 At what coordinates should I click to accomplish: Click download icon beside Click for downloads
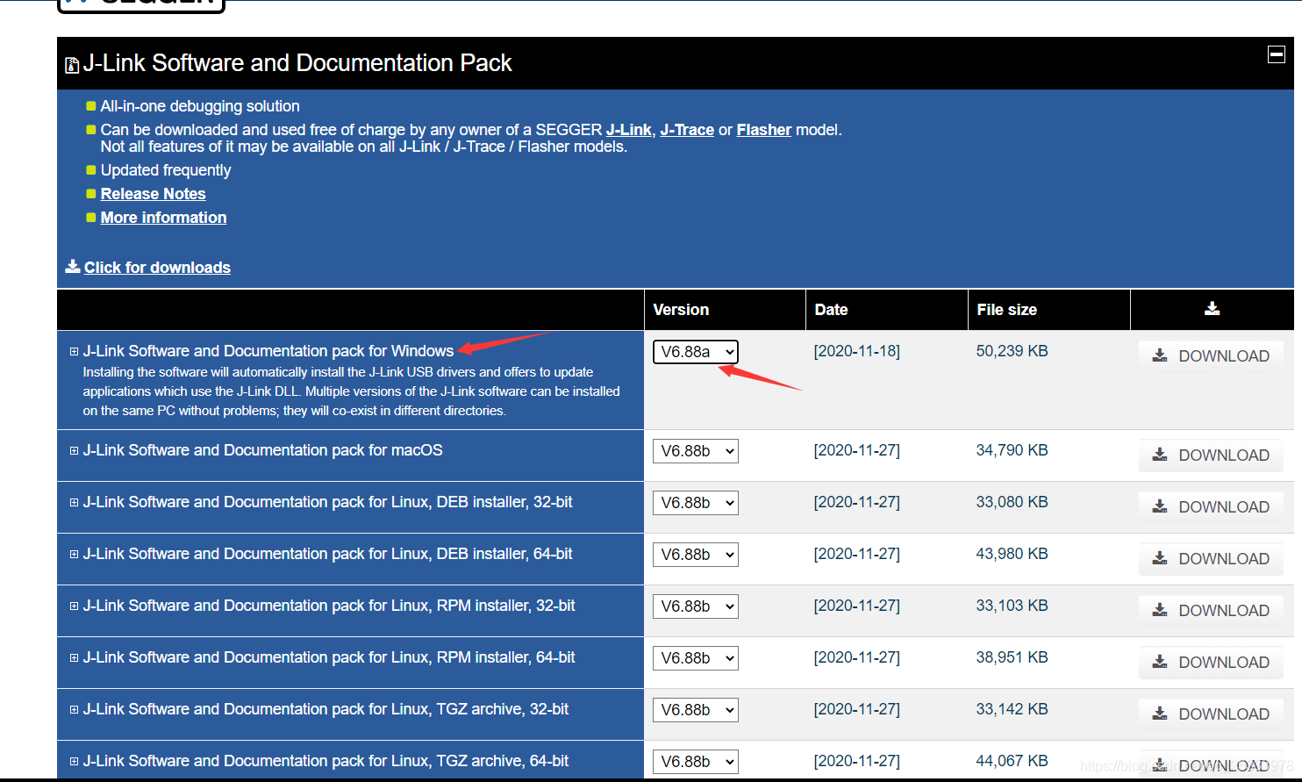click(x=73, y=266)
